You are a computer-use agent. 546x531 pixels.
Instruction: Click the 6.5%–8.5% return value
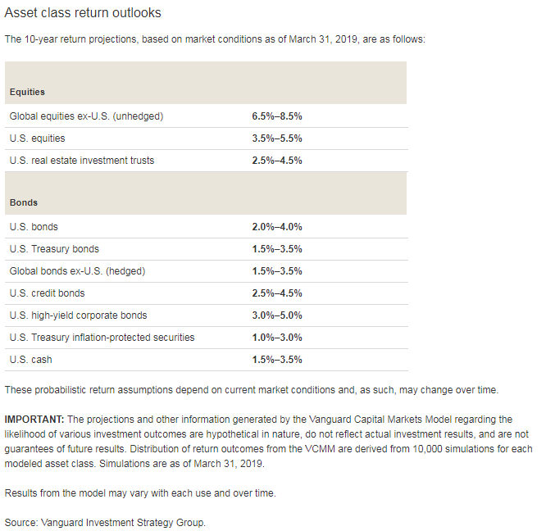pos(277,116)
